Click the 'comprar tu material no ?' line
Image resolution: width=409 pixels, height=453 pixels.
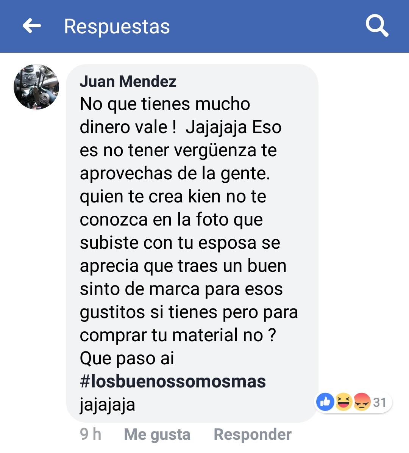point(178,335)
